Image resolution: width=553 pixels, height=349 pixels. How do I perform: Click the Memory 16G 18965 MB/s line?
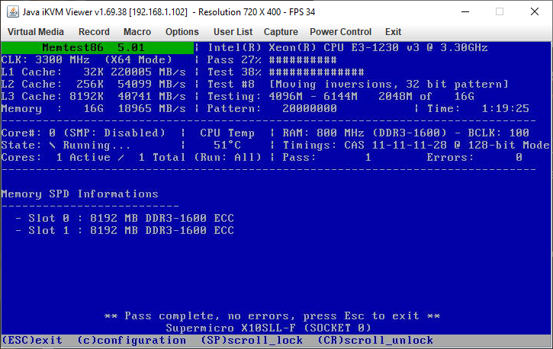(x=94, y=108)
